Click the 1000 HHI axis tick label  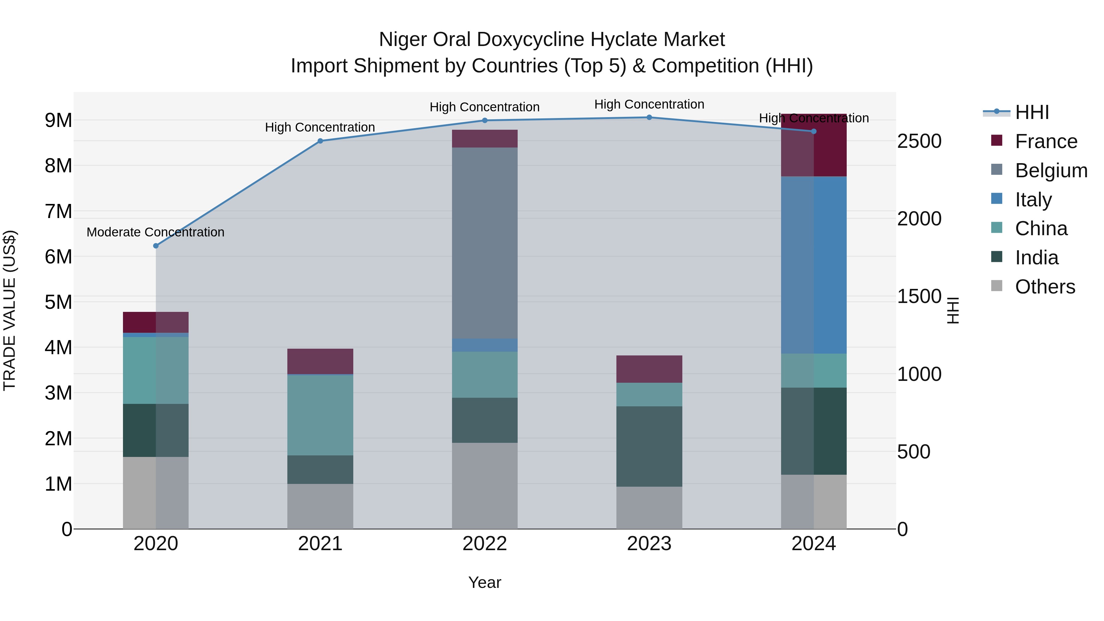click(x=919, y=374)
